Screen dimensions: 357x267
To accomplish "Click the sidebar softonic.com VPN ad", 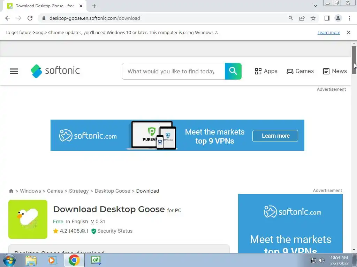I will [290, 224].
